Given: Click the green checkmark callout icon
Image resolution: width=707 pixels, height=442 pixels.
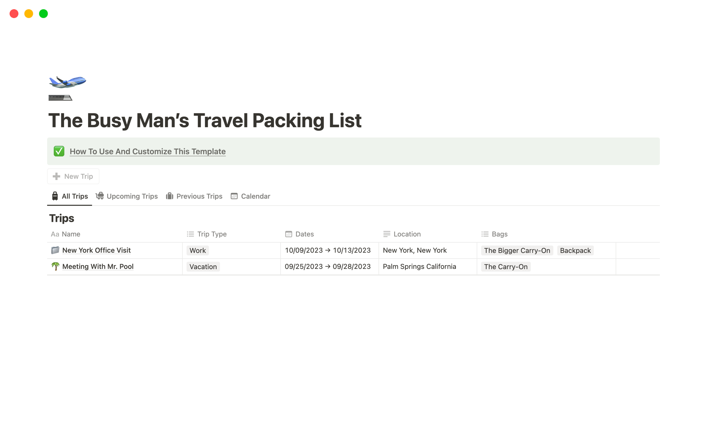Looking at the screenshot, I should (x=59, y=151).
